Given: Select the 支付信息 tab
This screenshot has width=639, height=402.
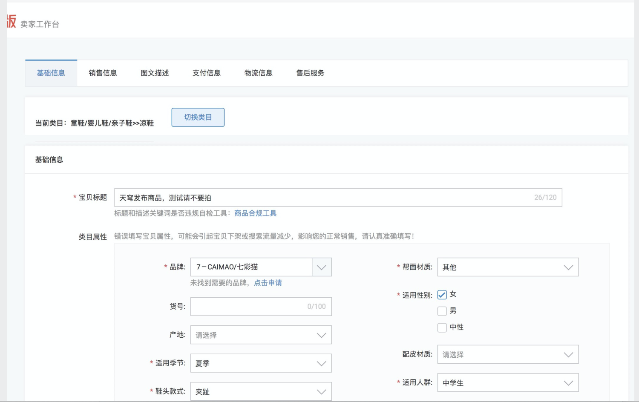Looking at the screenshot, I should point(206,73).
